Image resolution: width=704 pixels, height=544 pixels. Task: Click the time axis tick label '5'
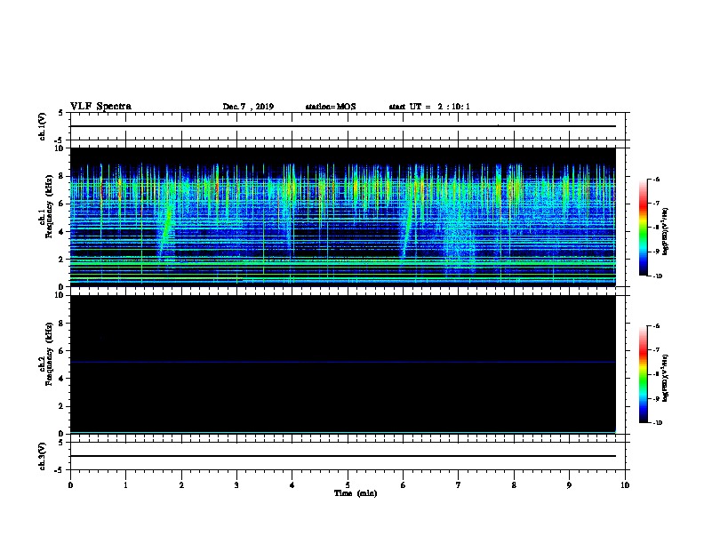click(x=348, y=485)
